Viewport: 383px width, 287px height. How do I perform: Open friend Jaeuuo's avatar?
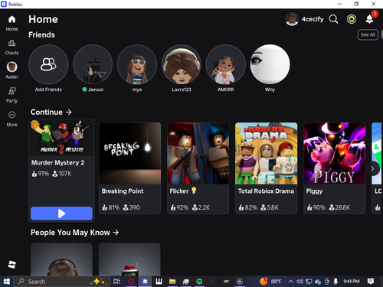click(93, 64)
